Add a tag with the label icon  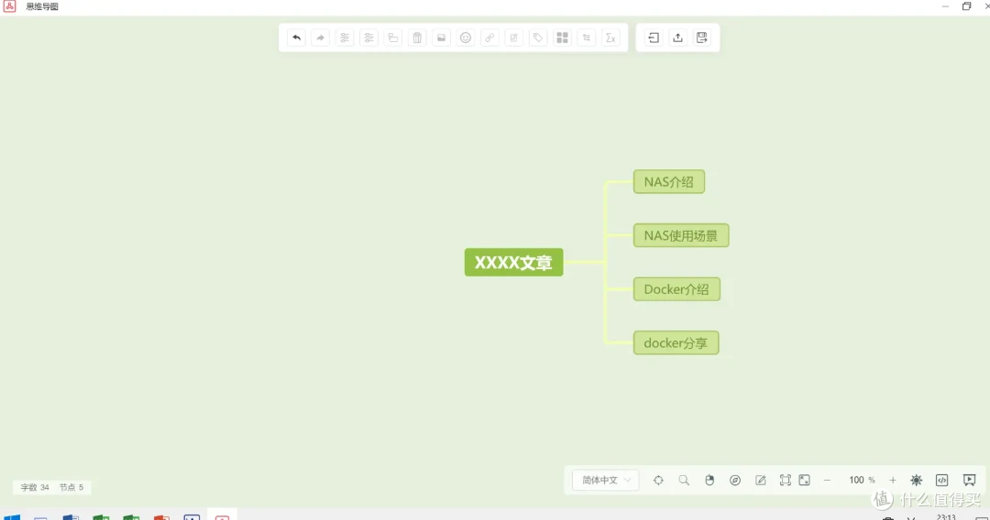coord(538,38)
